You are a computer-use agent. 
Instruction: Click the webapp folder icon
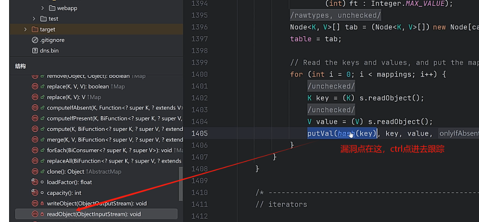pos(52,8)
